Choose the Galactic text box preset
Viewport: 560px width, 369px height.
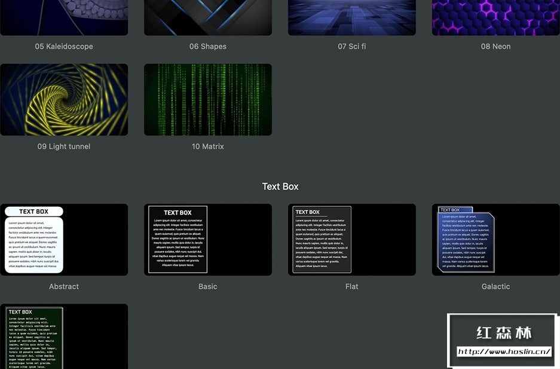(x=495, y=240)
